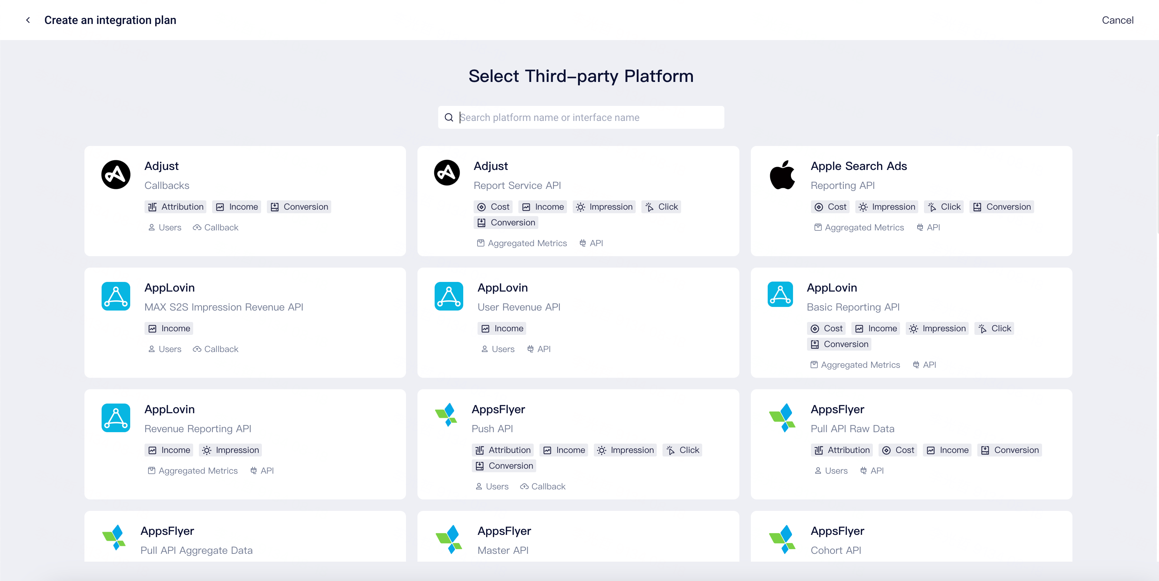The height and width of the screenshot is (581, 1159).
Task: Click the back chevron next to the title
Action: click(x=28, y=20)
